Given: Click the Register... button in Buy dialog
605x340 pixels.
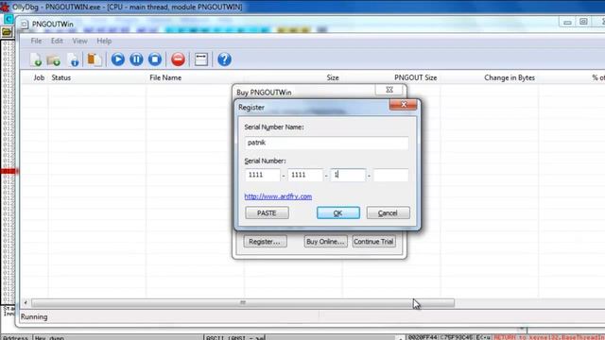Looking at the screenshot, I should 265,242.
